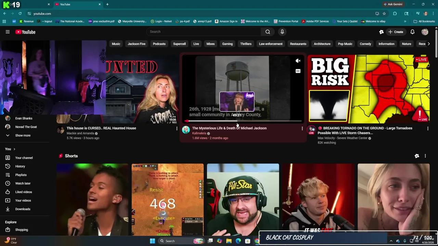Expand hidden bookmarks overflow chevron

point(405,21)
